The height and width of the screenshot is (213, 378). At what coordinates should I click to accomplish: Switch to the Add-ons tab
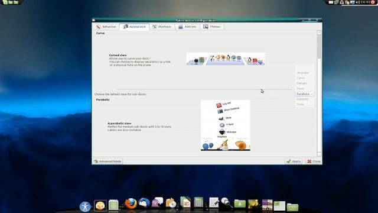pos(187,27)
